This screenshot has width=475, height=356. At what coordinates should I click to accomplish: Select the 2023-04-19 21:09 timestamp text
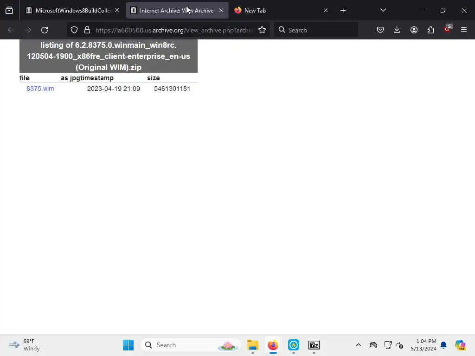[113, 89]
